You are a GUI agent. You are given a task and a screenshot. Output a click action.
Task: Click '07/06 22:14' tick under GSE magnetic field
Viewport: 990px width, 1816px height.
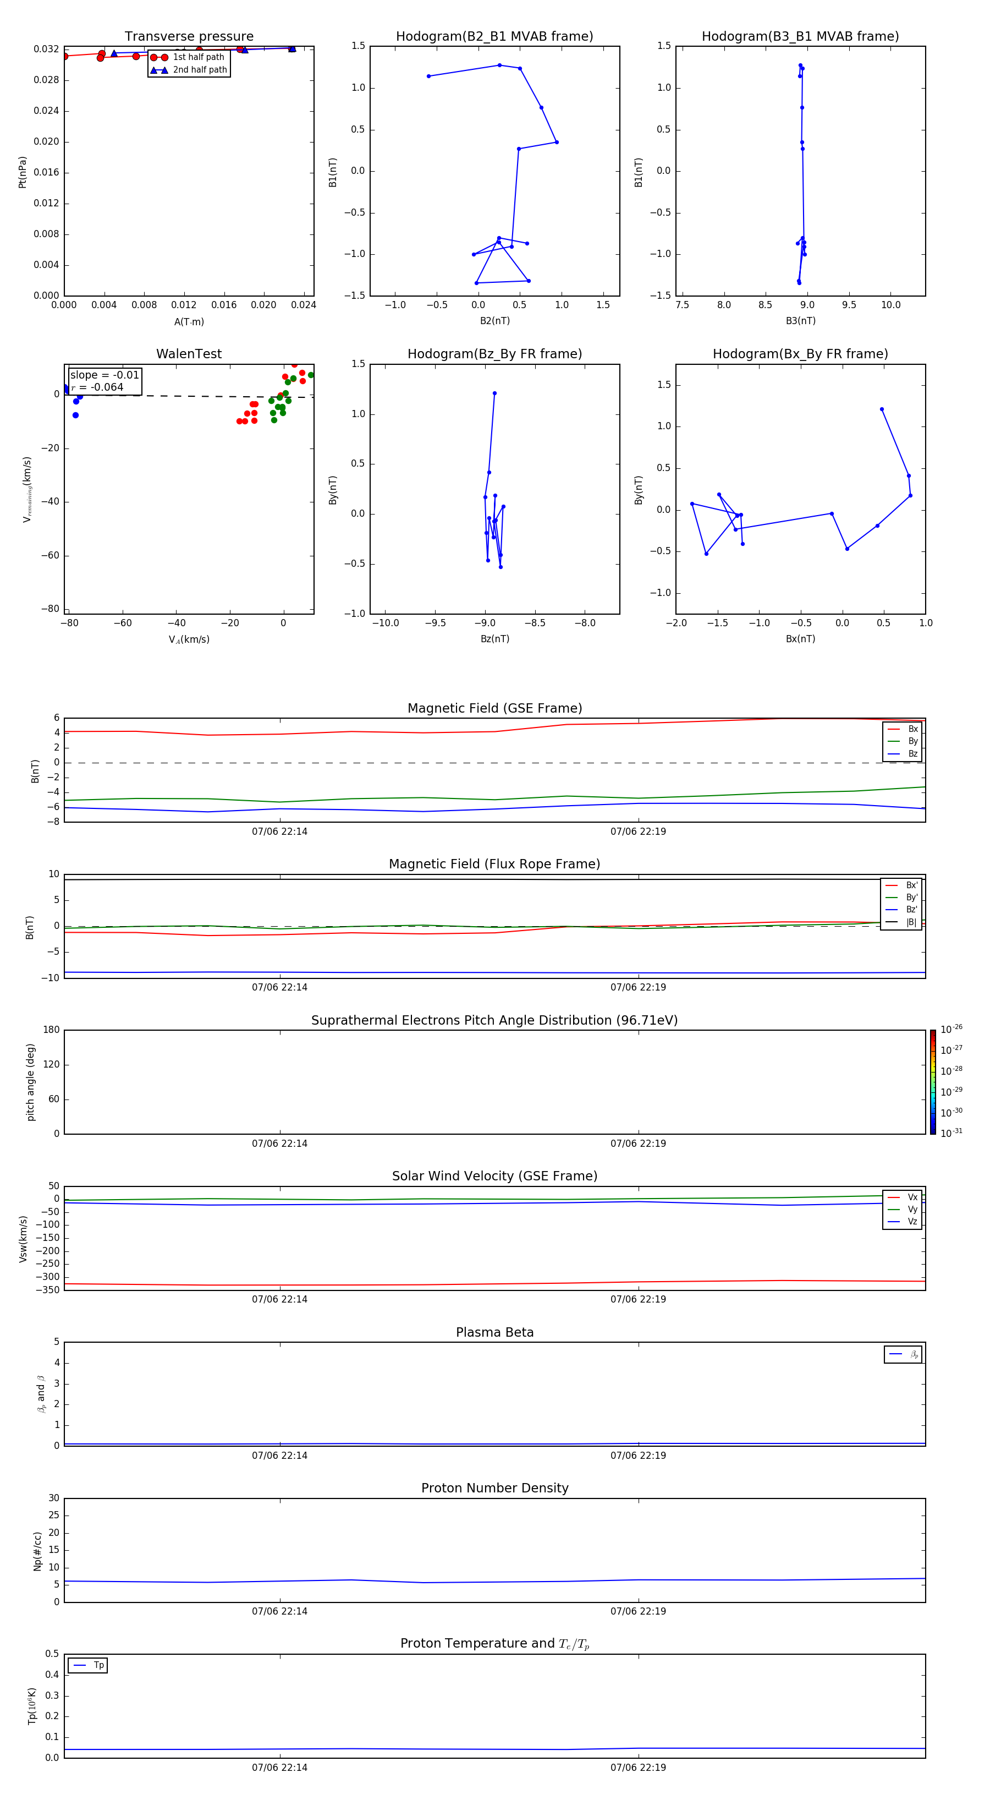(280, 831)
